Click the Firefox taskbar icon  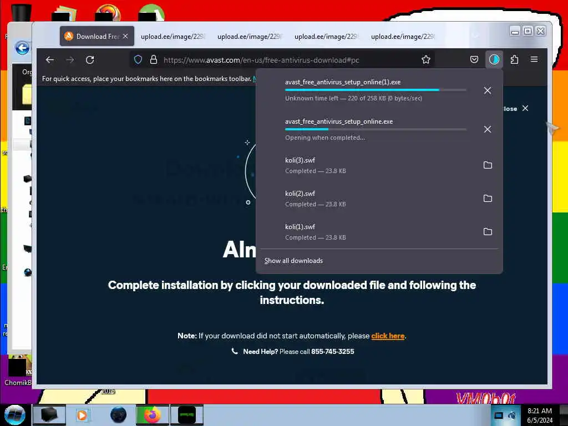152,415
